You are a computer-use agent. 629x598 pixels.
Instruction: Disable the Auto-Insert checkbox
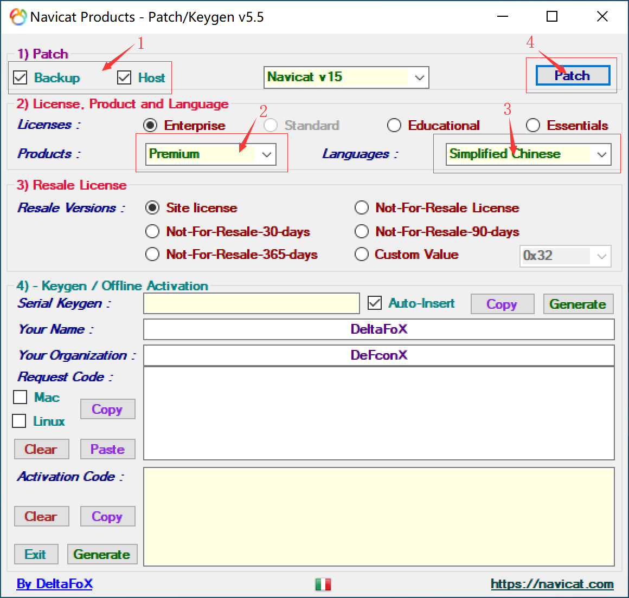(375, 303)
